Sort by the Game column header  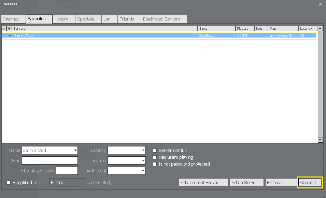pos(216,28)
